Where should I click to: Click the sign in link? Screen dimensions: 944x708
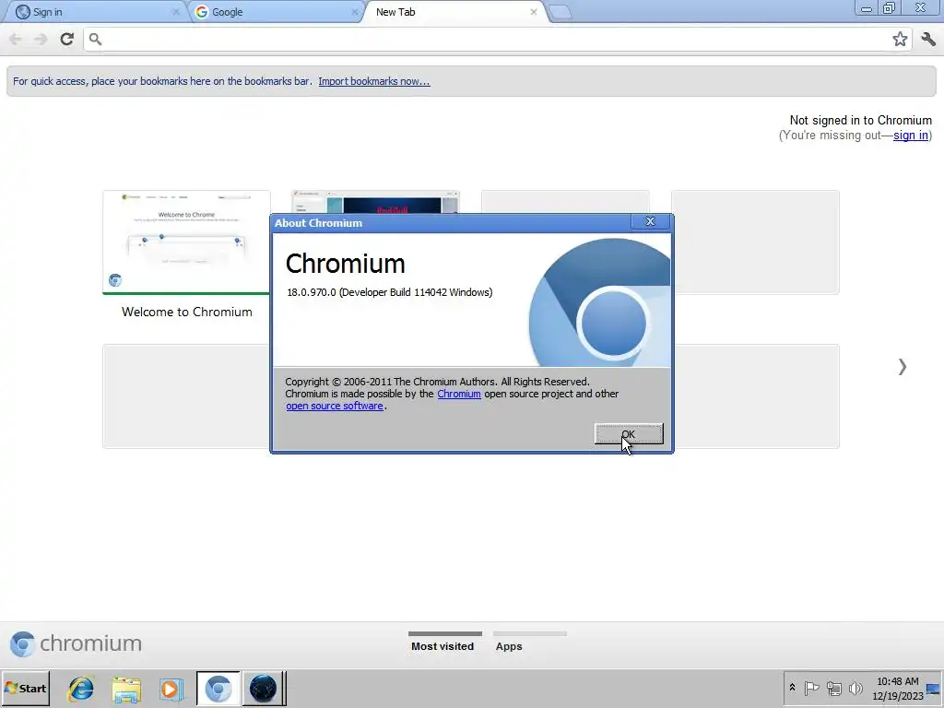(x=910, y=136)
